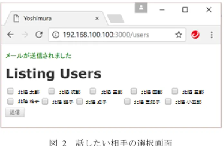
Task: Check the box for 北陸 太郎
Action: [10, 91]
